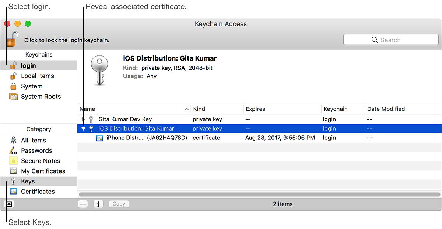Click the header title iOS Distribution: Gita Kumar

pos(170,58)
